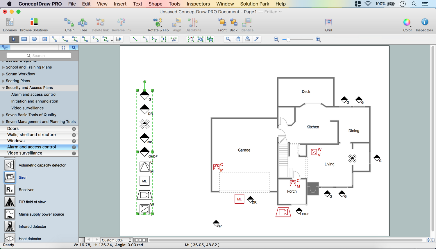Switch library panel to icon grid view
The image size is (436, 249).
click(63, 47)
